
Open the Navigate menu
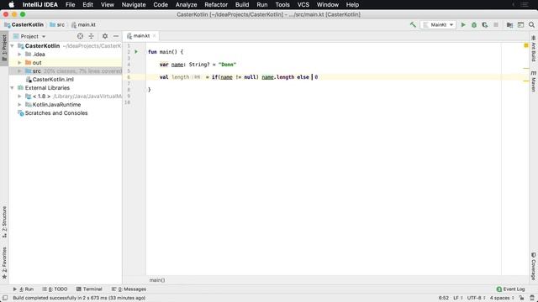[134, 5]
